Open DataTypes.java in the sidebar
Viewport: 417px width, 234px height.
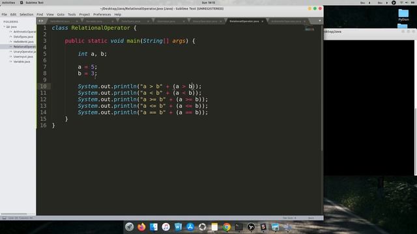(23, 36)
